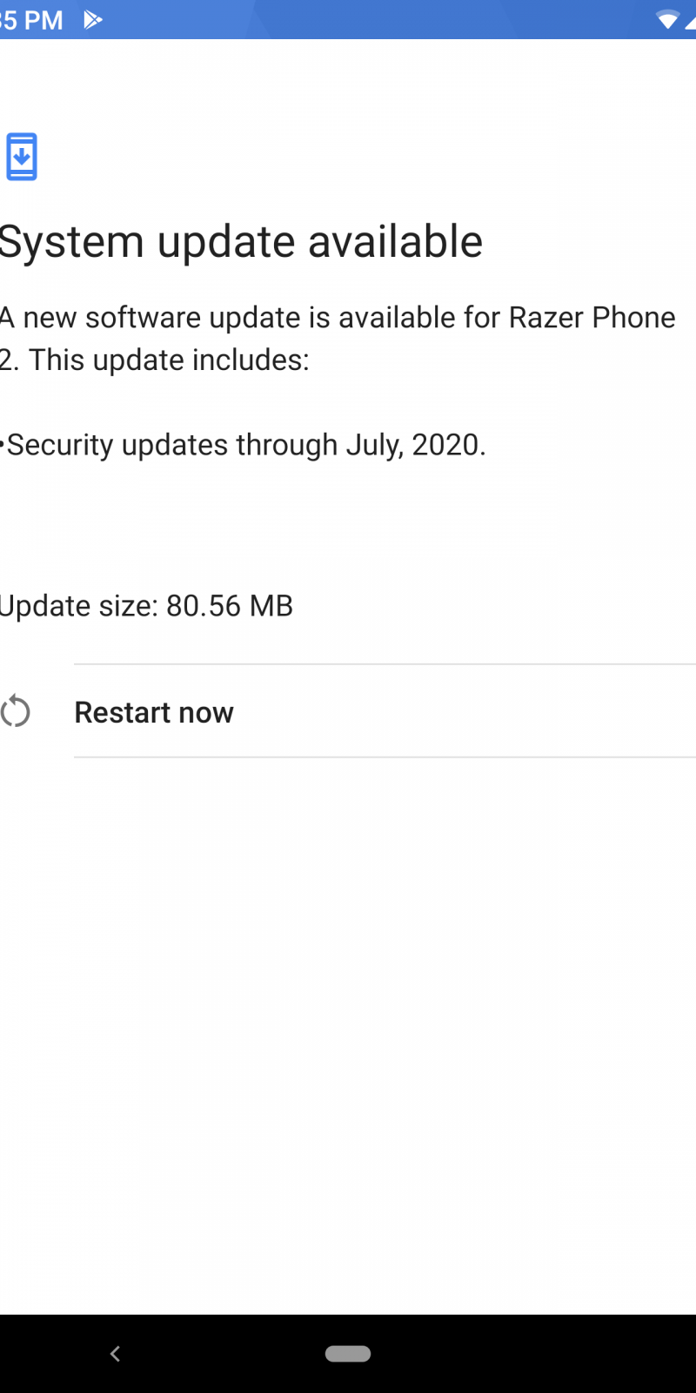Tap the "July, 2020" date text
The height and width of the screenshot is (1393, 696).
coord(414,445)
